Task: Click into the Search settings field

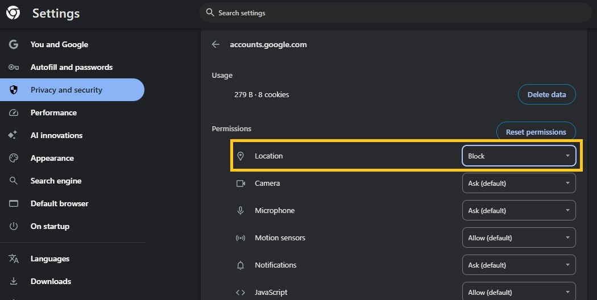Action: tap(396, 13)
